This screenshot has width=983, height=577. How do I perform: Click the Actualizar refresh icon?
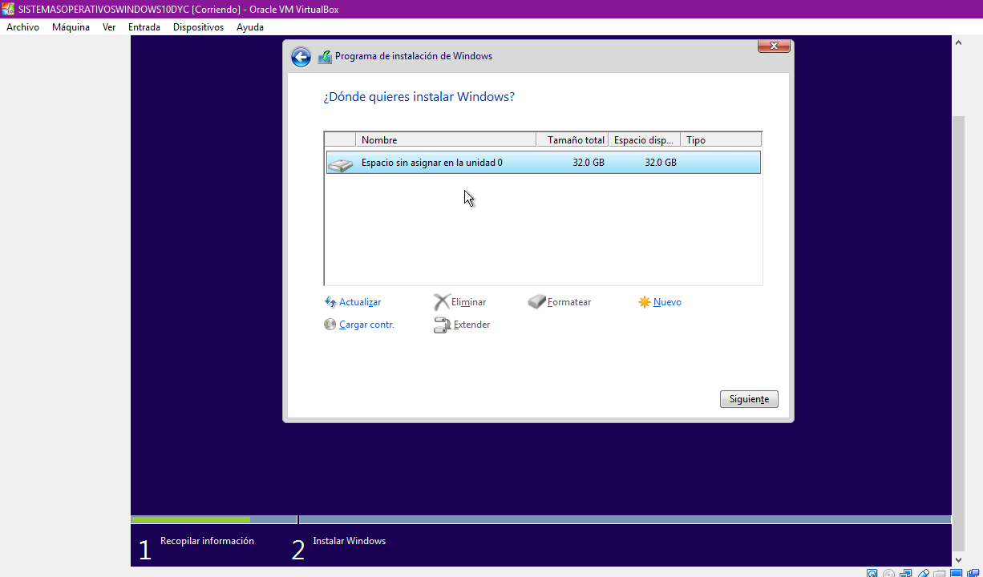(330, 302)
